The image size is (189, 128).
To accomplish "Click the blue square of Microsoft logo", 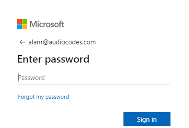I will 20,26.
